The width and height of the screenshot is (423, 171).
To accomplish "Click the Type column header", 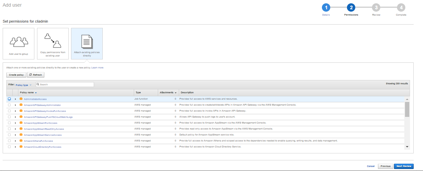I will pyautogui.click(x=138, y=92).
